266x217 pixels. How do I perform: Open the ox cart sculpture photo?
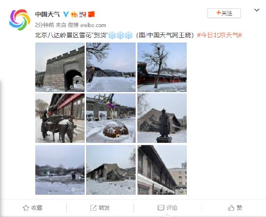(60, 118)
